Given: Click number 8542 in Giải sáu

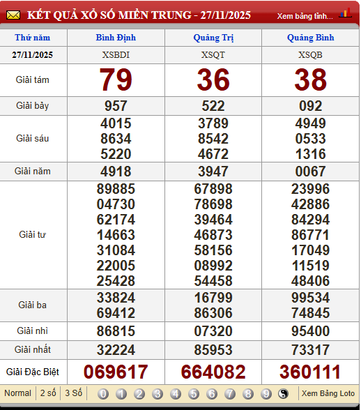Looking at the screenshot, I should tap(213, 139).
